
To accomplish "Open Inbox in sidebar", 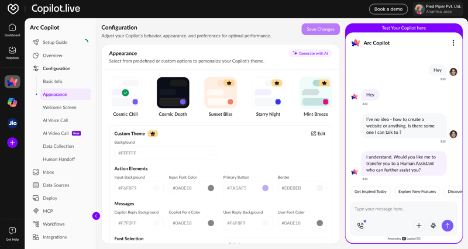I will pyautogui.click(x=48, y=172).
